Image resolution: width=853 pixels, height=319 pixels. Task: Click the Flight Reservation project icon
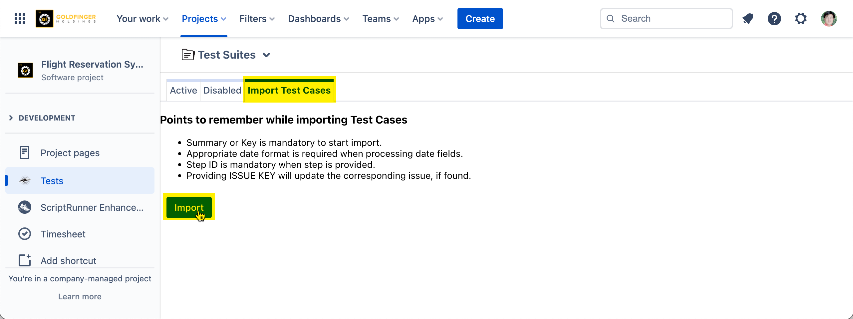click(25, 70)
